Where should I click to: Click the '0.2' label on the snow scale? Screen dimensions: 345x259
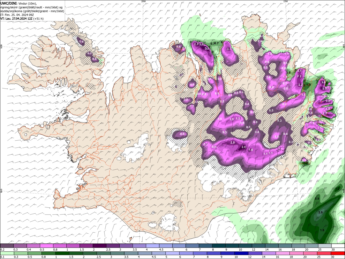point(2,250)
